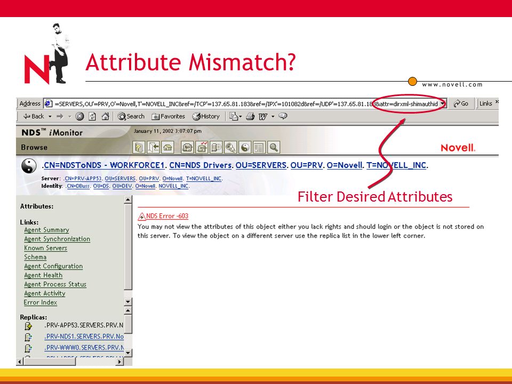Open Agent Synchronization icon with red checks
The width and height of the screenshot is (512, 384).
(202, 148)
